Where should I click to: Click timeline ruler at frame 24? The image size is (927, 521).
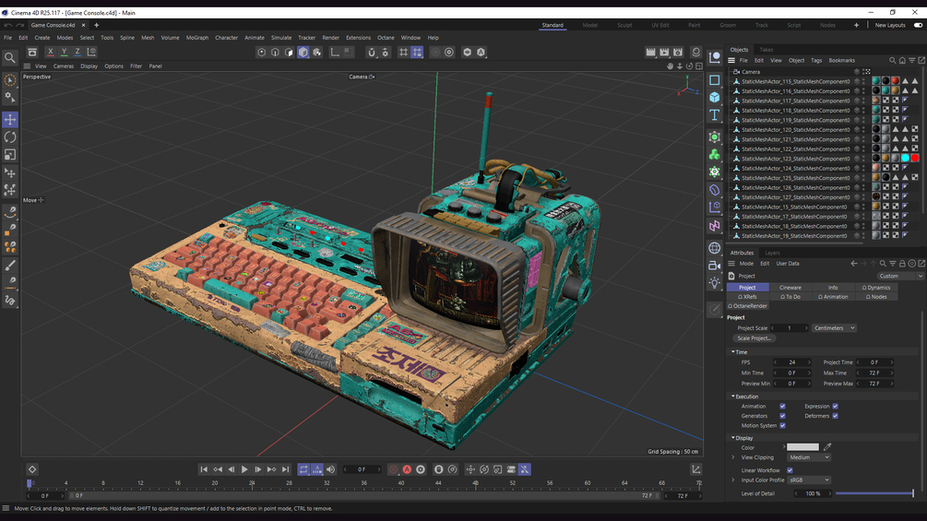(x=252, y=483)
